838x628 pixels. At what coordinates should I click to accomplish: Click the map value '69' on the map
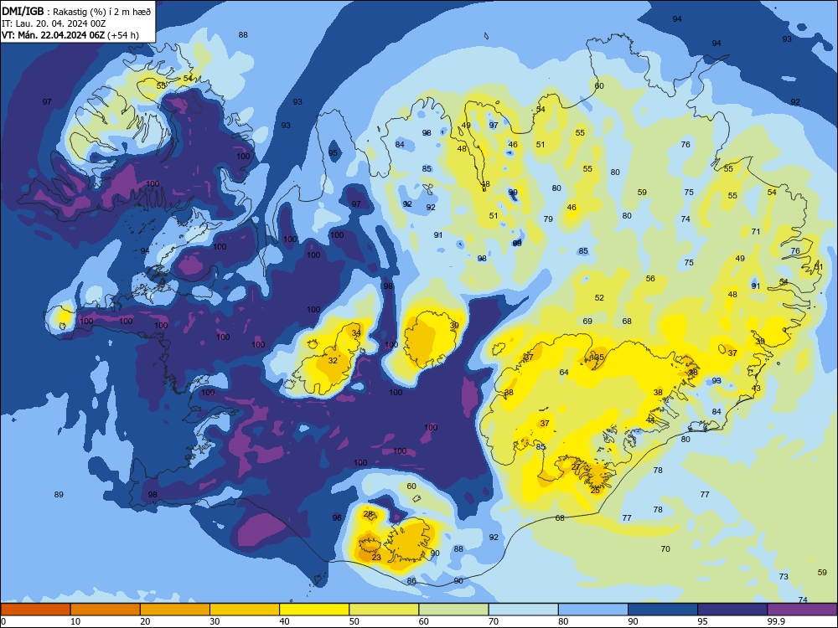point(587,322)
